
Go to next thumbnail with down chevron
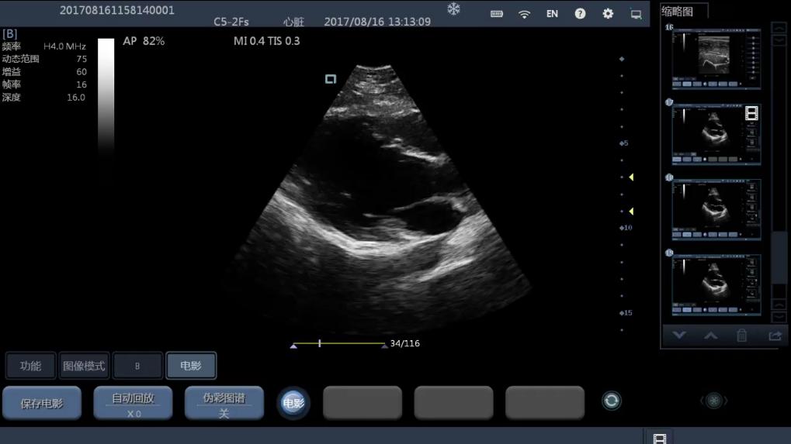pyautogui.click(x=679, y=336)
